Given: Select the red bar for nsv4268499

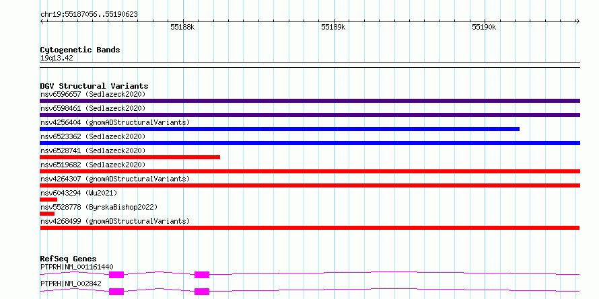Looking at the screenshot, I should 310,228.
